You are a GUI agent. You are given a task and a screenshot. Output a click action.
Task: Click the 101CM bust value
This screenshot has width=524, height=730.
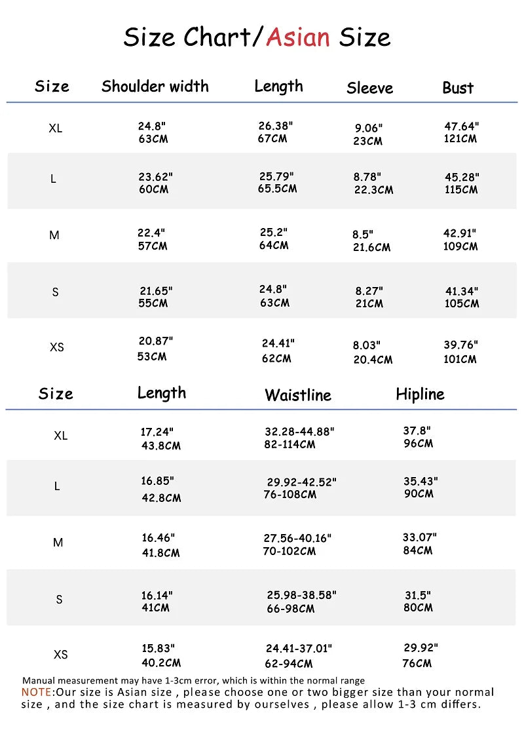[460, 359]
